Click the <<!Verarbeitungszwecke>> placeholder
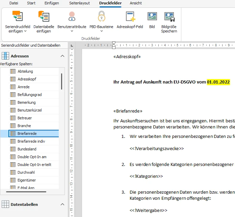 coord(157,149)
